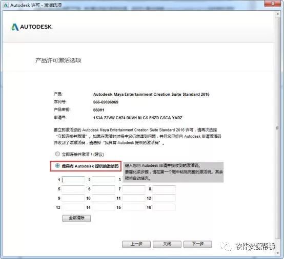
Task: Click the Maya Entertainment Creation Suite product name
Action: 151,94
